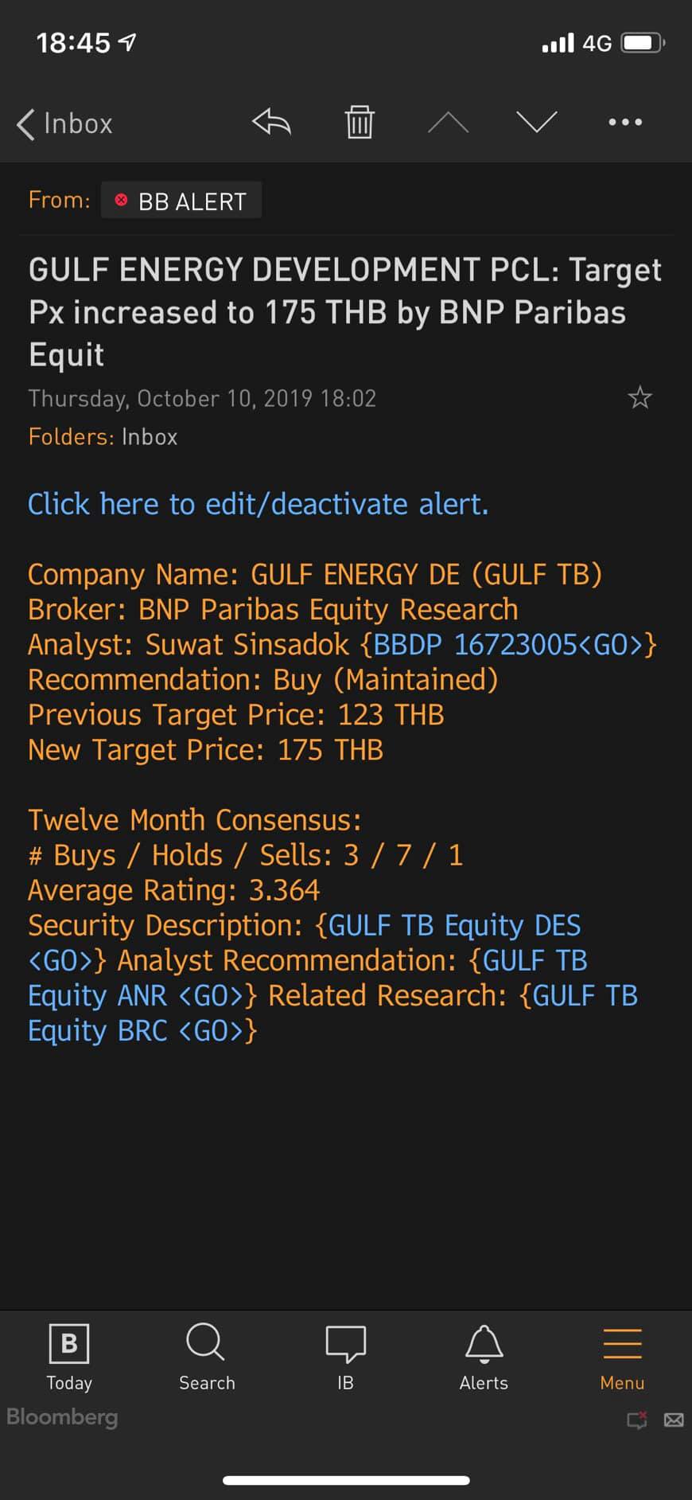
Task: Go back to Inbox
Action: [65, 123]
